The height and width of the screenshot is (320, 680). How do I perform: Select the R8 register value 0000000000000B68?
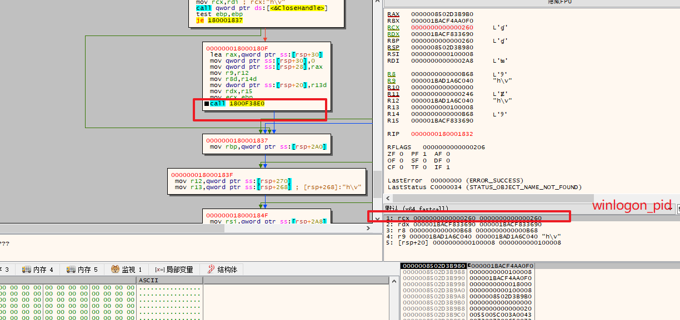442,74
